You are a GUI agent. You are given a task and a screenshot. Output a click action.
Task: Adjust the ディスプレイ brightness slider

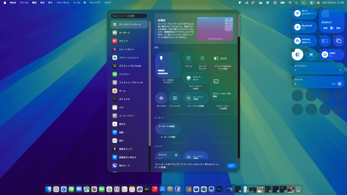pos(318,70)
